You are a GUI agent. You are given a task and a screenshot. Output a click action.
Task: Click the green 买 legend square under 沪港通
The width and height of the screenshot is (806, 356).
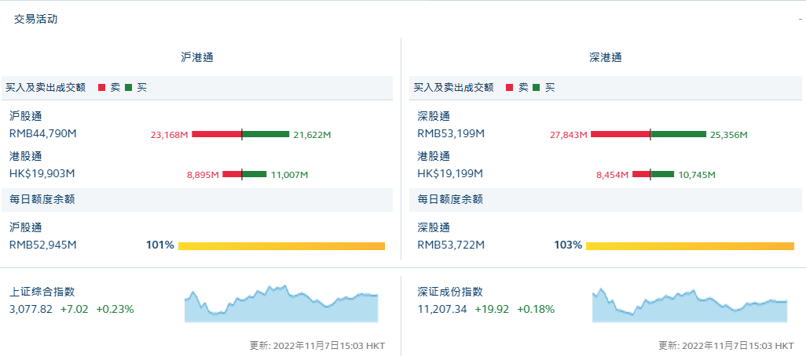[x=128, y=88]
